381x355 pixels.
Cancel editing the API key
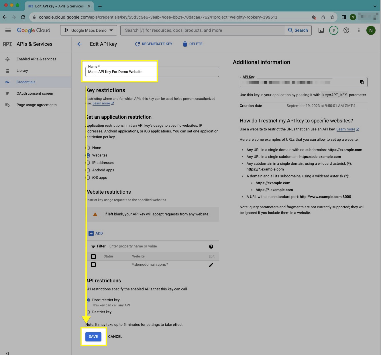pos(115,337)
